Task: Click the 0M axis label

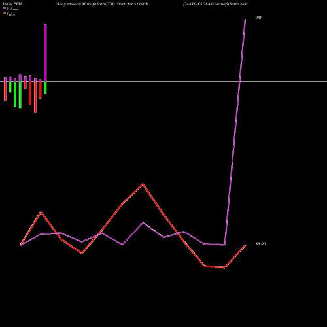Action: [258, 18]
